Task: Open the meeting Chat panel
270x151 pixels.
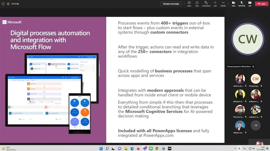Action: [x=197, y=3]
